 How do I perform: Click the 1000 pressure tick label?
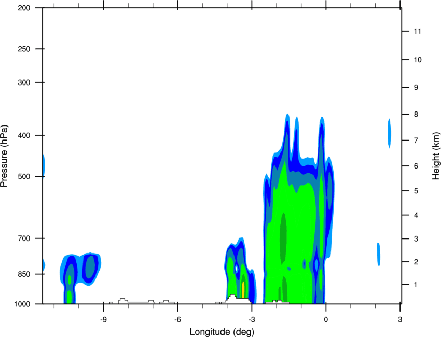click(22, 304)
